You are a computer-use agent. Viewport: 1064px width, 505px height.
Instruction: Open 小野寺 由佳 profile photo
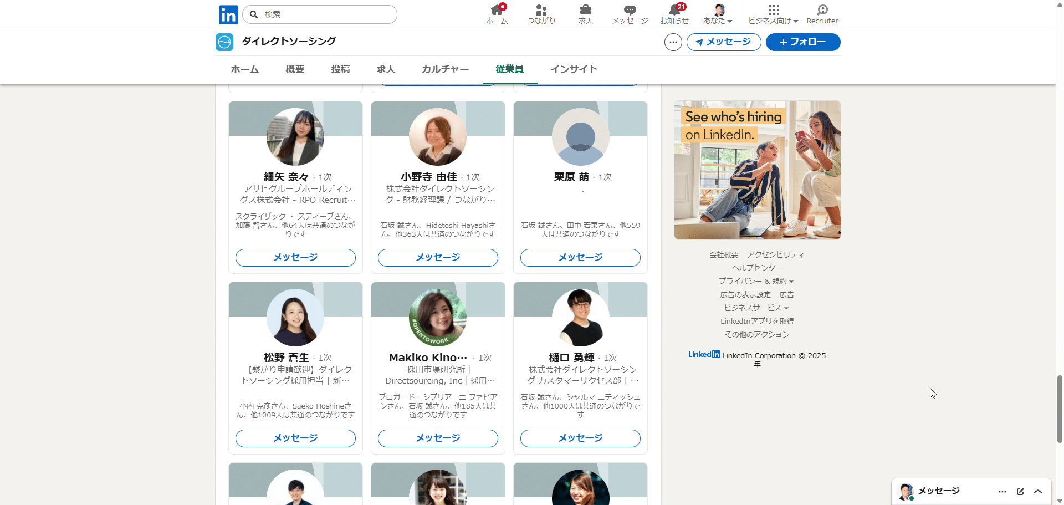(438, 137)
